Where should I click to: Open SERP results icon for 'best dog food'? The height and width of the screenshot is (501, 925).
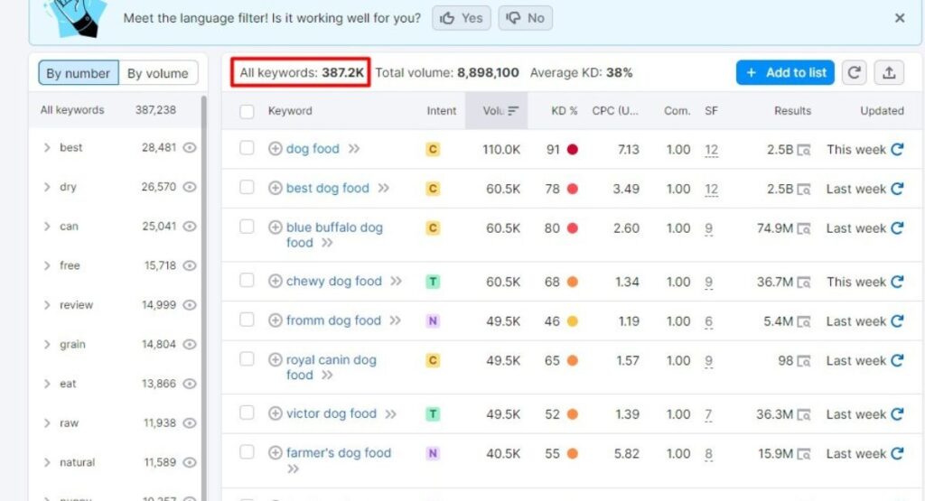(803, 190)
